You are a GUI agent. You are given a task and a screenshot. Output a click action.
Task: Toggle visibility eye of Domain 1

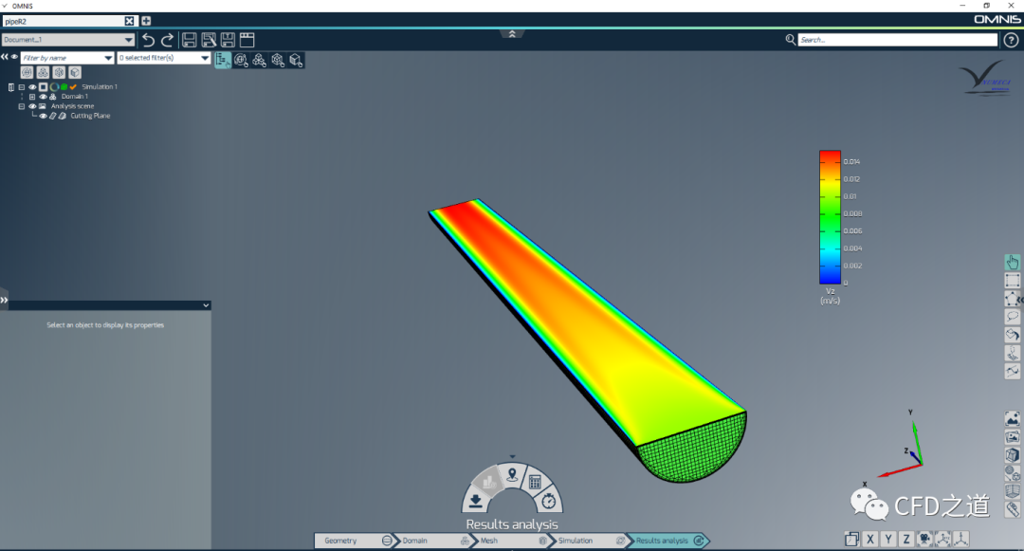tap(43, 97)
